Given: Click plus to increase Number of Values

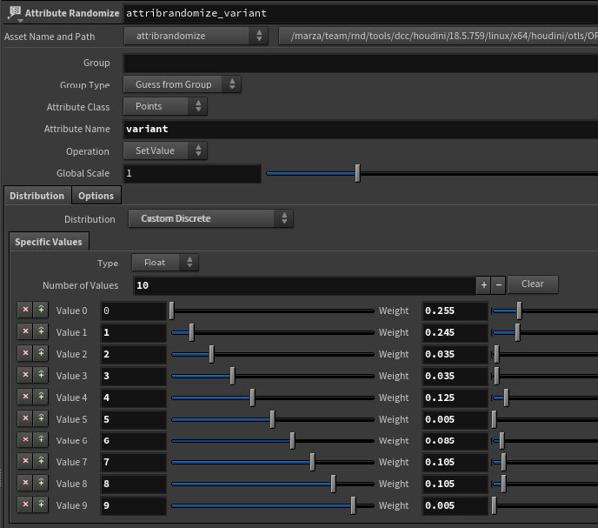Looking at the screenshot, I should (x=483, y=284).
